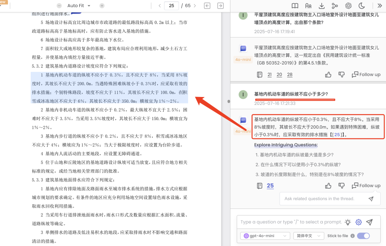The width and height of the screenshot is (386, 246).
Task: Click sources icon beside references 21, 20, 28
Action: 259,75
